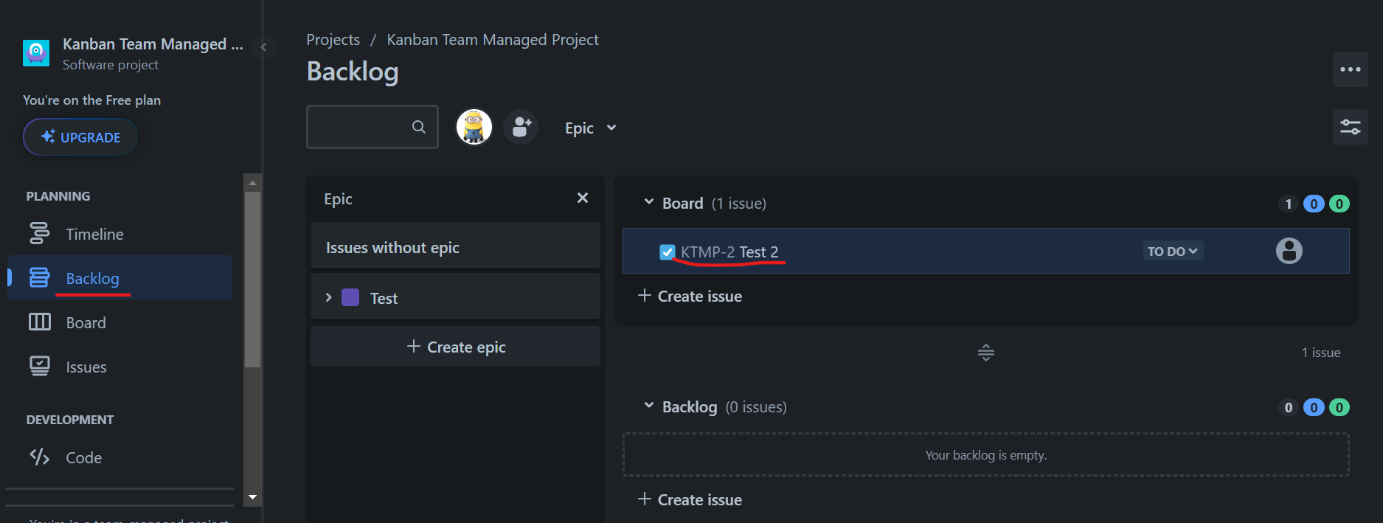The height and width of the screenshot is (523, 1383).
Task: Click the Board icon in sidebar
Action: (39, 322)
